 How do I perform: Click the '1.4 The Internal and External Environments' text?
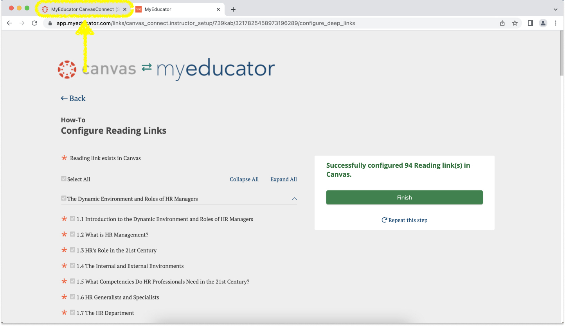(130, 266)
